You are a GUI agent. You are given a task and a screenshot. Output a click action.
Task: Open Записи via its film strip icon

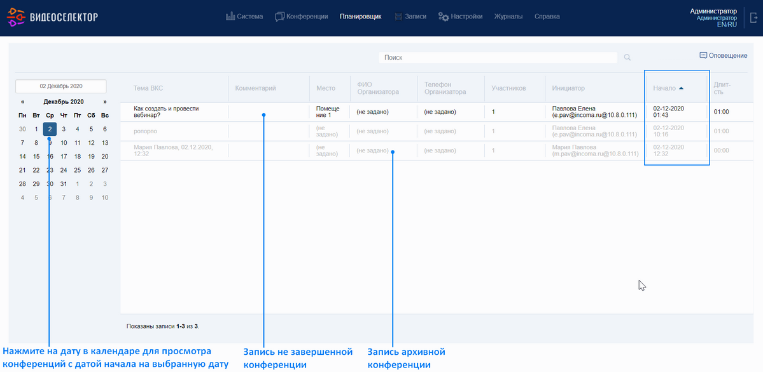(x=399, y=17)
